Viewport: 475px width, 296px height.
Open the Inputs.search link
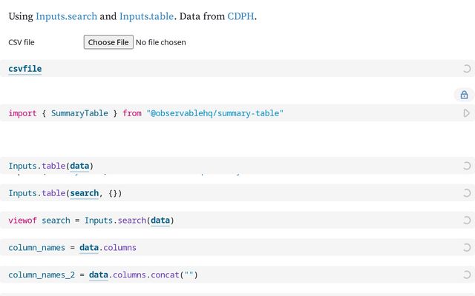pos(66,16)
